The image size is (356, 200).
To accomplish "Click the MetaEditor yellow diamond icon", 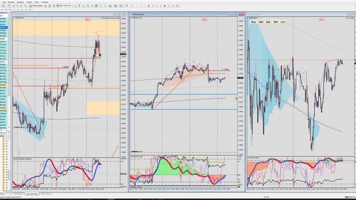I will [x=46, y=6].
